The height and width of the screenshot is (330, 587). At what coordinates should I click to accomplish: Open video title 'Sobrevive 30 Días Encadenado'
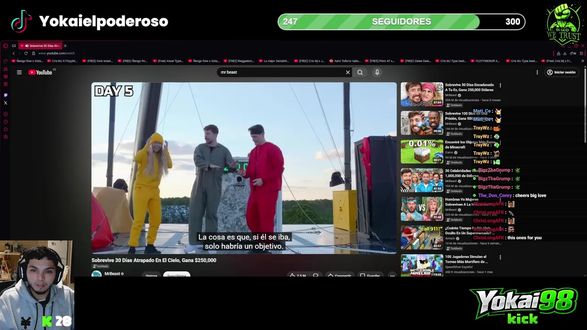tap(469, 87)
